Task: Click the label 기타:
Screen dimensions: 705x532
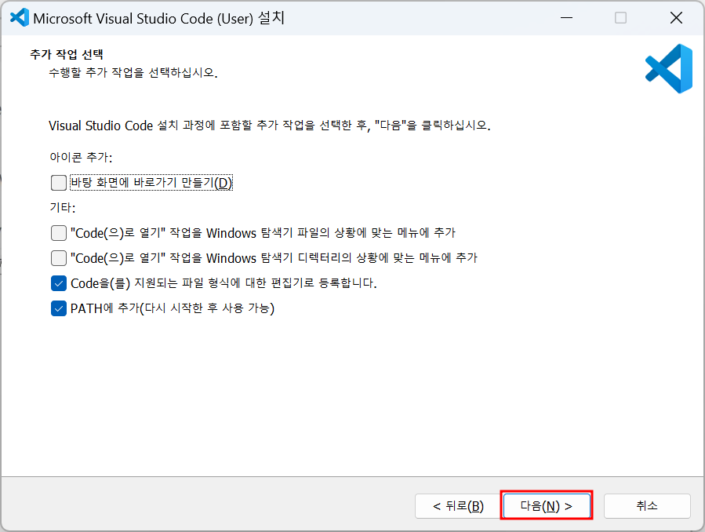Action: coord(63,207)
